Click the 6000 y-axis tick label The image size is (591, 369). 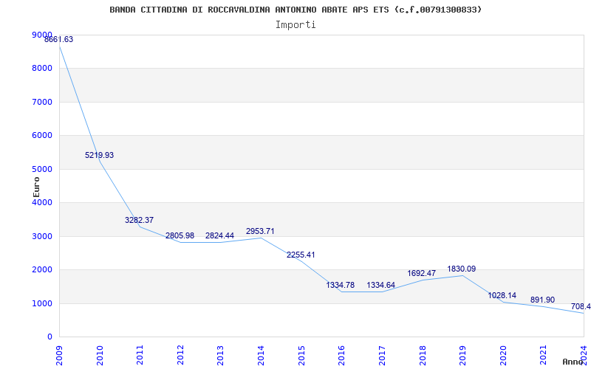click(x=42, y=136)
